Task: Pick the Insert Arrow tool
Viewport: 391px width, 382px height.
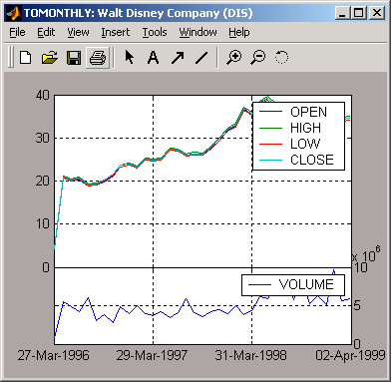Action: 178,58
